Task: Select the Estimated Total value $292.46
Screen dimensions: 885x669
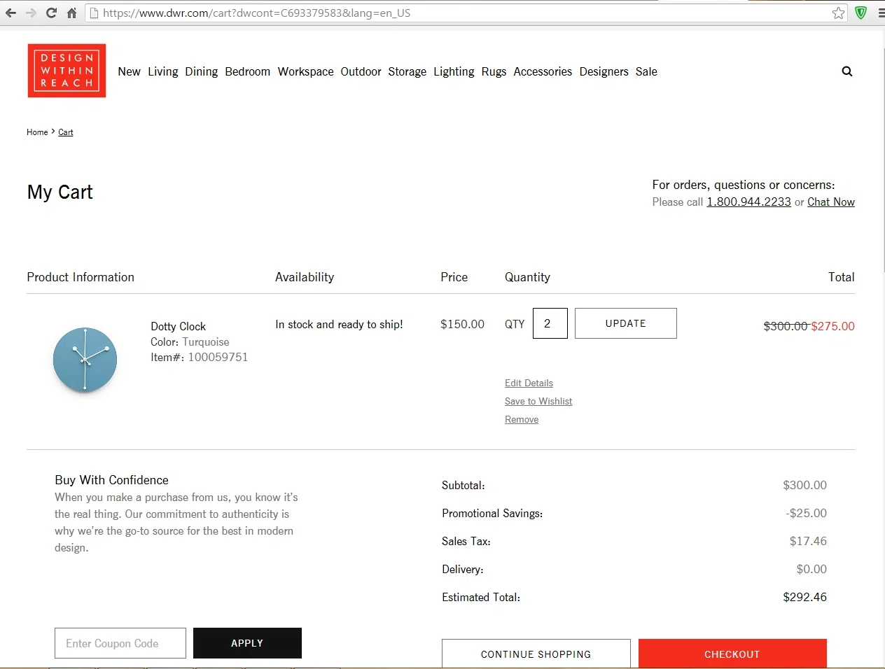Action: coord(805,597)
